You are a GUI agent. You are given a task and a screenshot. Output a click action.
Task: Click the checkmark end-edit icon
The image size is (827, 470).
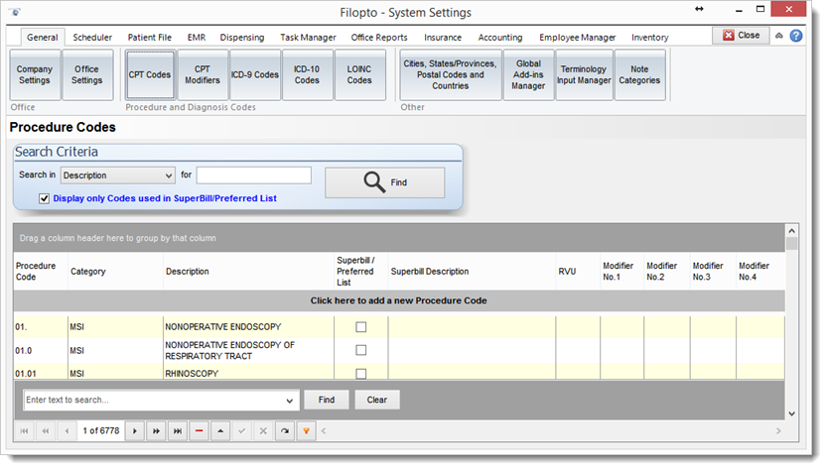(241, 431)
